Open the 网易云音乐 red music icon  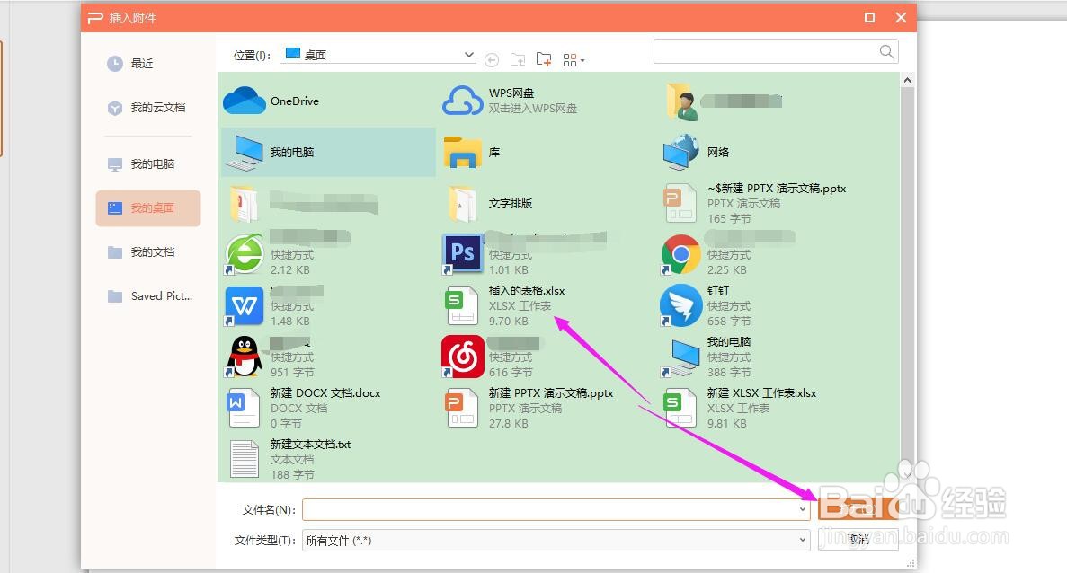[462, 357]
